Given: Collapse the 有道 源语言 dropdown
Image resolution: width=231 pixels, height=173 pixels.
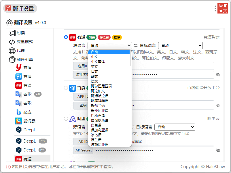Looking at the screenshot, I should point(110,46).
